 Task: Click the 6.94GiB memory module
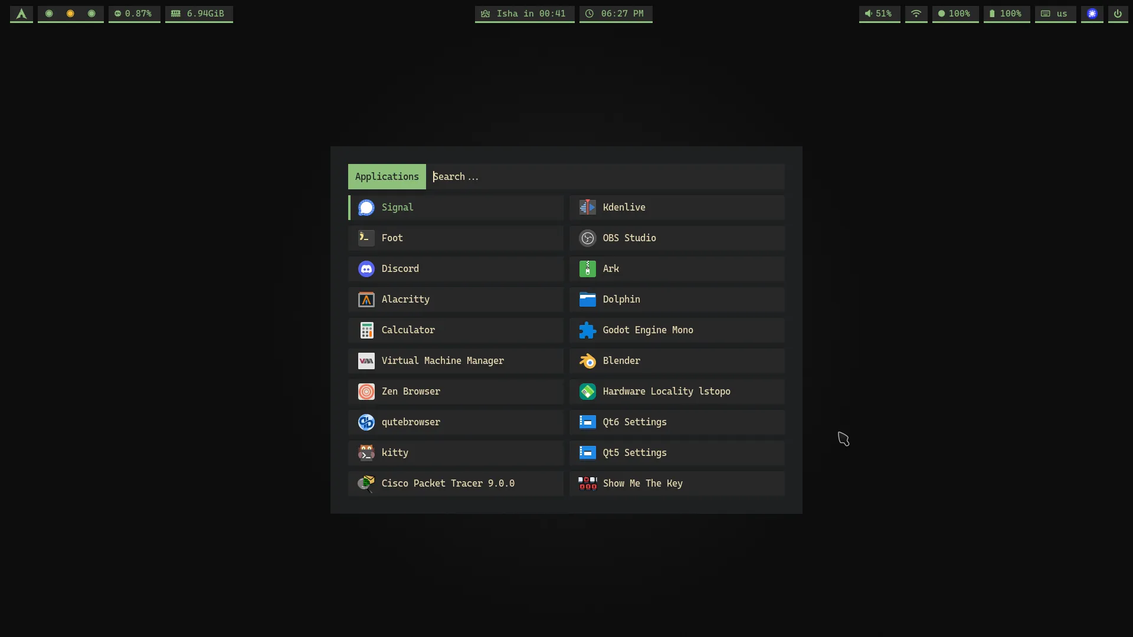[x=199, y=14]
